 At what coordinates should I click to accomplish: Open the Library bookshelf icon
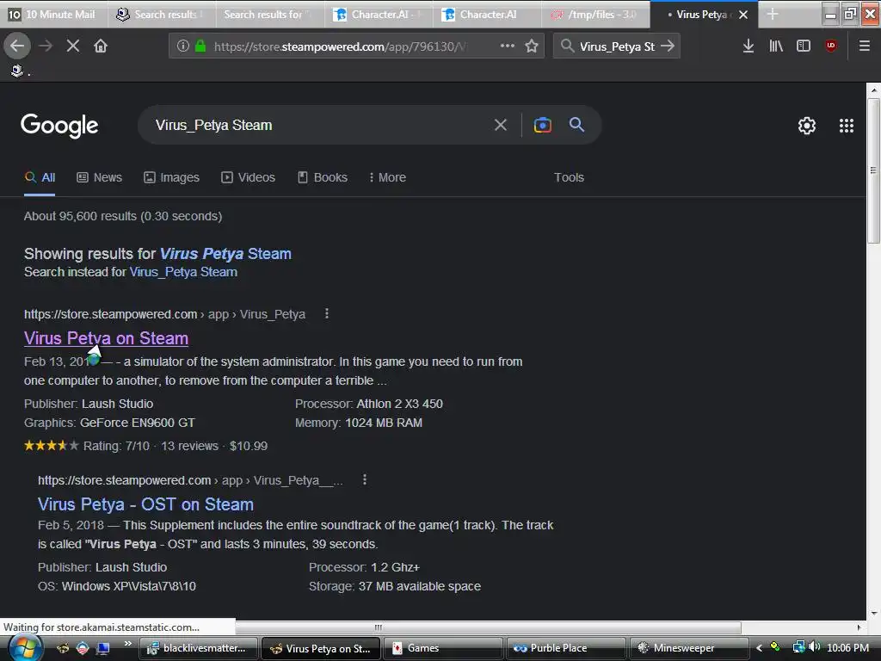coord(776,46)
